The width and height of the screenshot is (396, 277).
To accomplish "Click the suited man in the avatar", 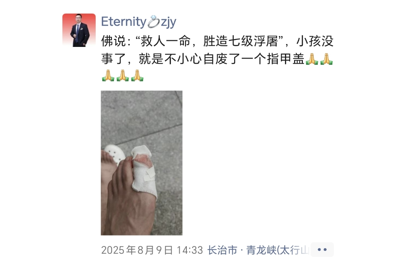I will click(x=79, y=31).
